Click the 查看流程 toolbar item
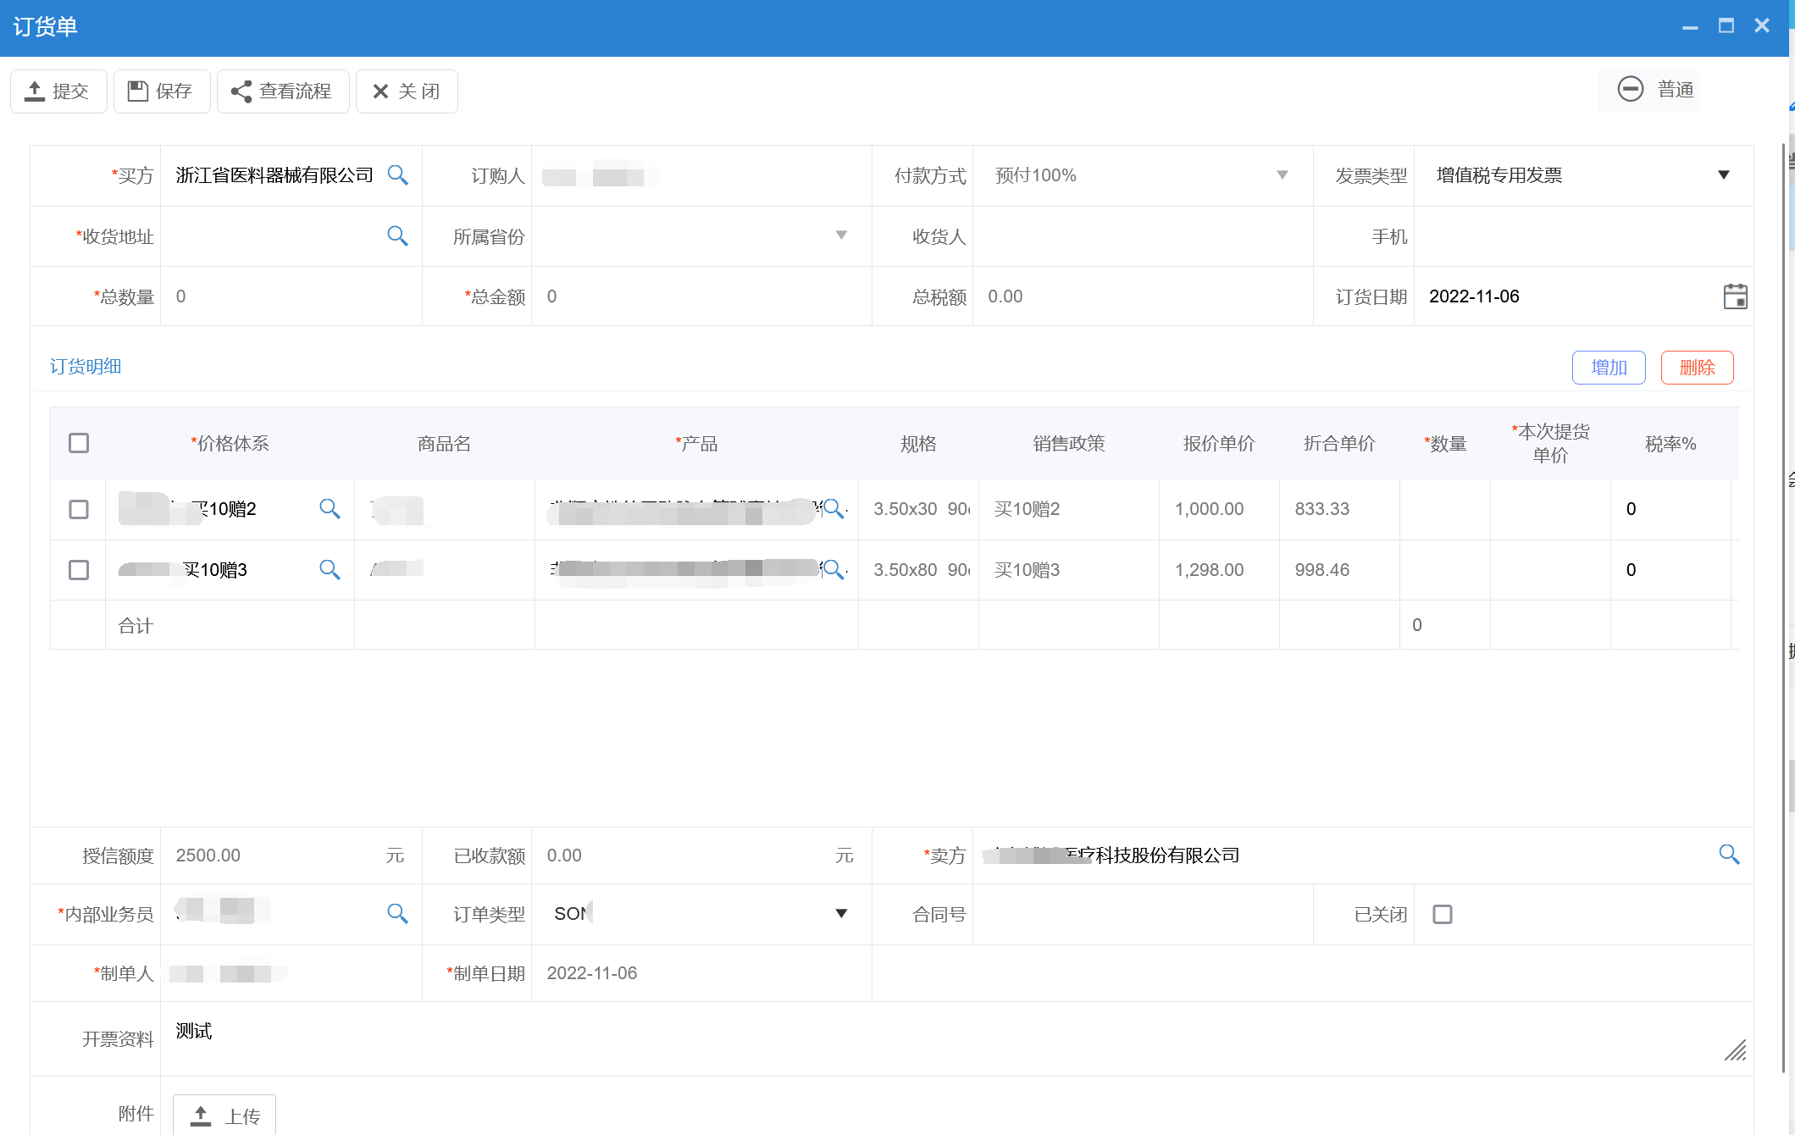 283,91
